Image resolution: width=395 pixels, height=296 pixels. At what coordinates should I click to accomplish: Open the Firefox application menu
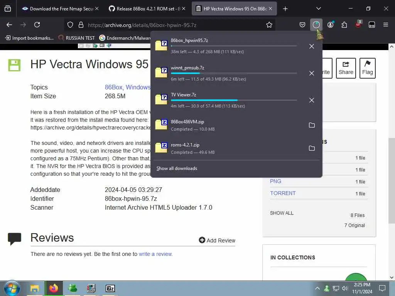pyautogui.click(x=385, y=25)
